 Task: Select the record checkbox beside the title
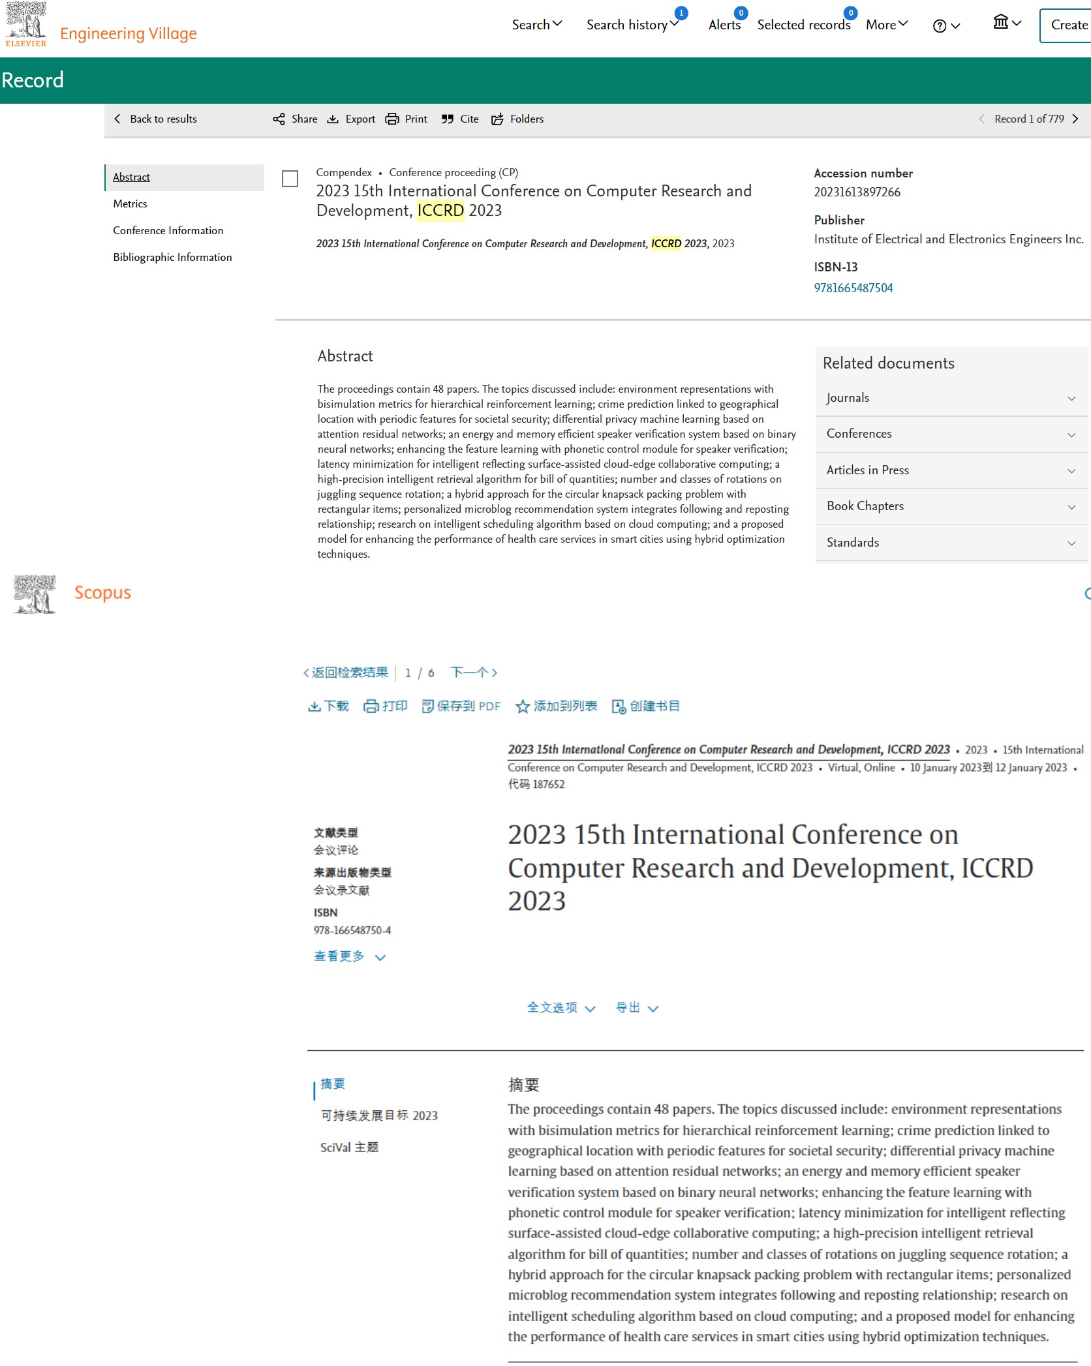pos(290,179)
